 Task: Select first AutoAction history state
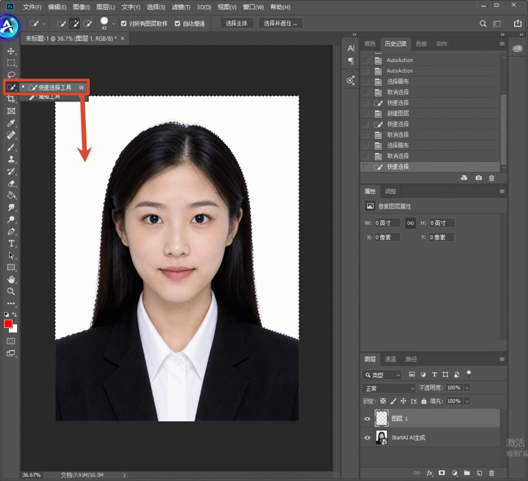(x=430, y=60)
